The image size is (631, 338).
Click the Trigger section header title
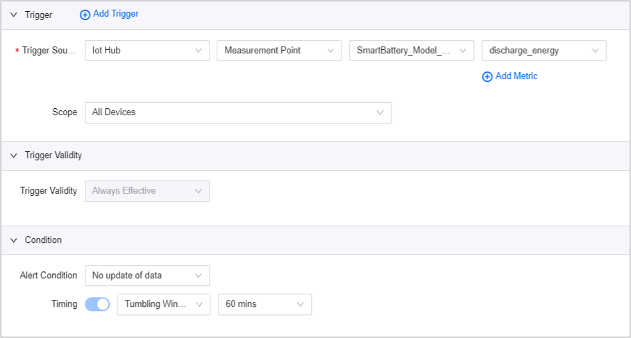click(x=38, y=15)
